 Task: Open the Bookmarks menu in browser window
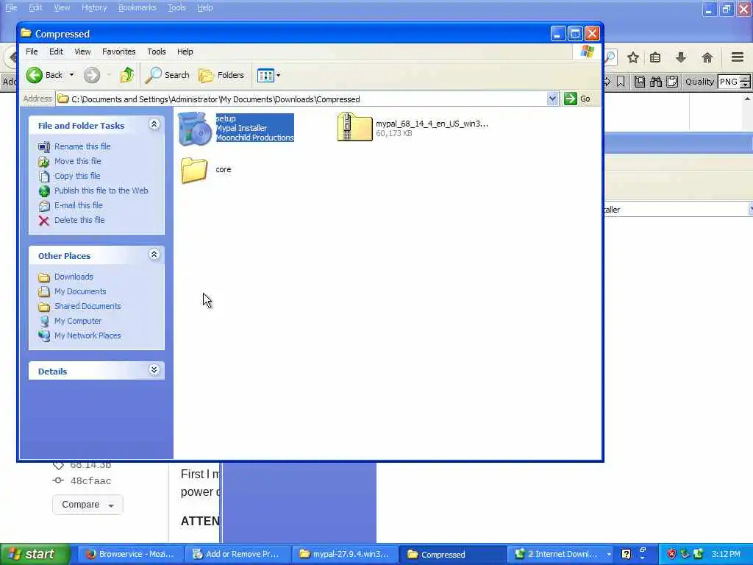tap(138, 7)
